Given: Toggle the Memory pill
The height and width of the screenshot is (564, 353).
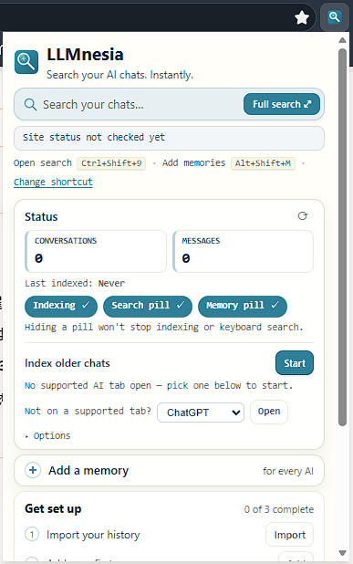Looking at the screenshot, I should point(243,306).
